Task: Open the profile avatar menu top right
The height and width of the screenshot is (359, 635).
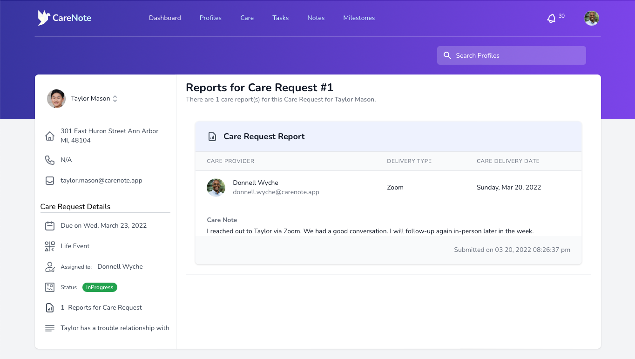Action: pos(591,18)
